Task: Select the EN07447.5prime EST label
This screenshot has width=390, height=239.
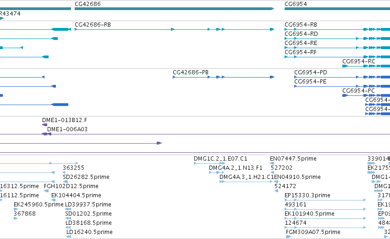Action: click(x=293, y=159)
